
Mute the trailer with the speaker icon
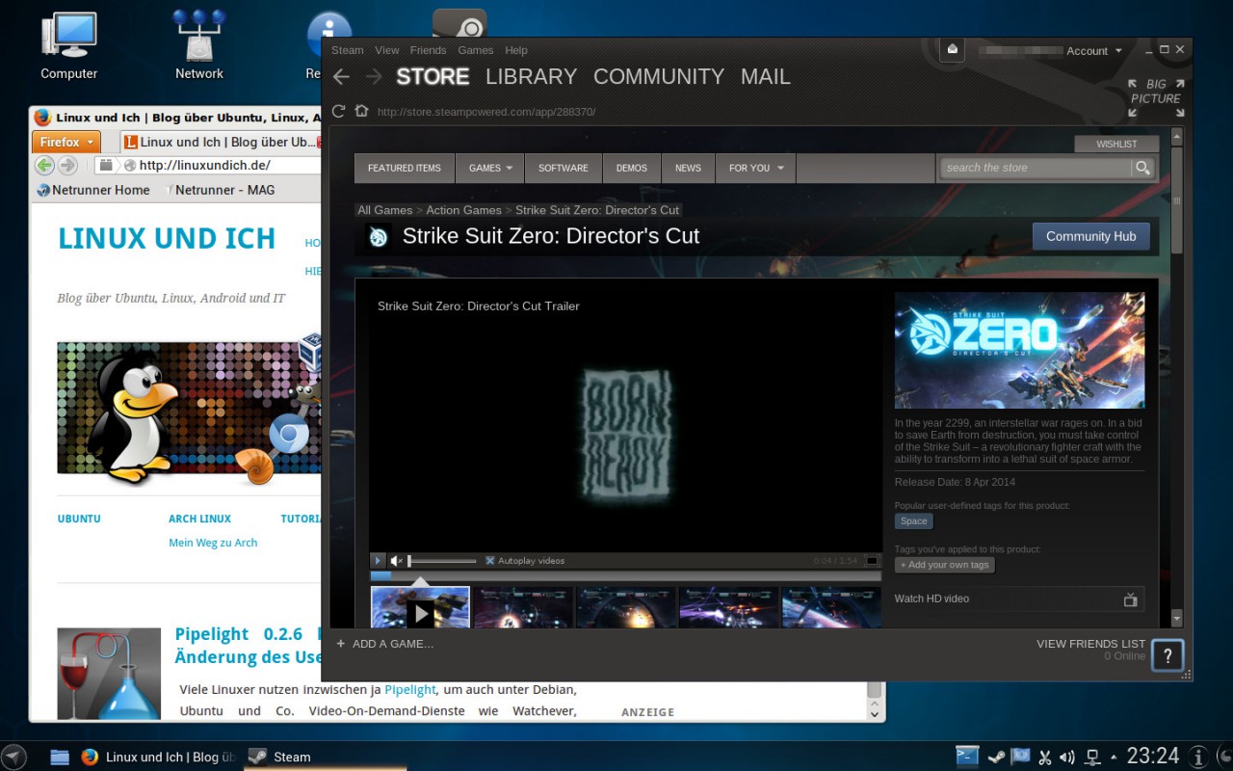[396, 560]
